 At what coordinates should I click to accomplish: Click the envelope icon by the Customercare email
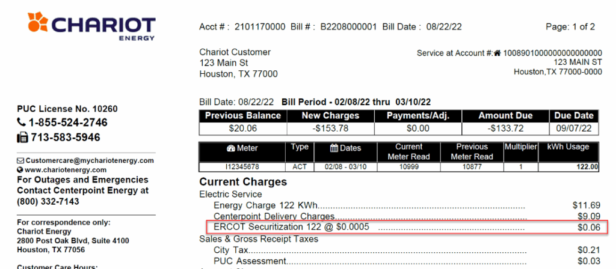[x=21, y=161]
